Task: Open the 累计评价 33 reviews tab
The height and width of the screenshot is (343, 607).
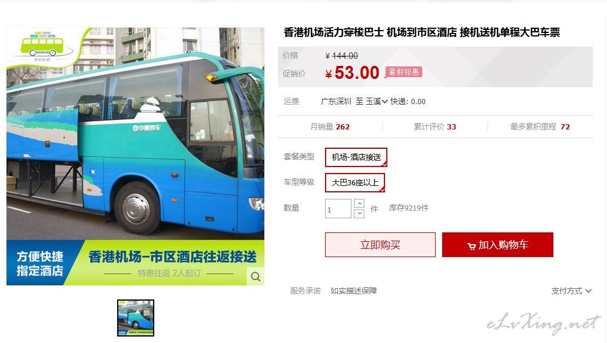Action: click(x=434, y=127)
